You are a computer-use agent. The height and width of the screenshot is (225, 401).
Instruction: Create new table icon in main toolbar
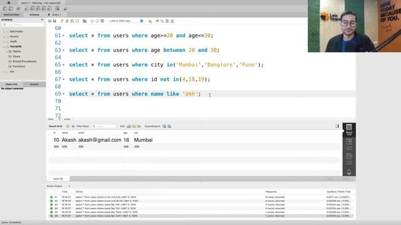click(x=33, y=9)
